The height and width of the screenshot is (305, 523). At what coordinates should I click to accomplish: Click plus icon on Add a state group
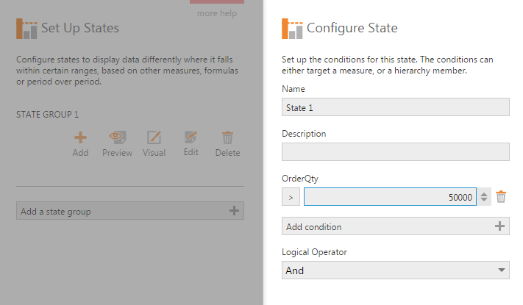pyautogui.click(x=234, y=211)
